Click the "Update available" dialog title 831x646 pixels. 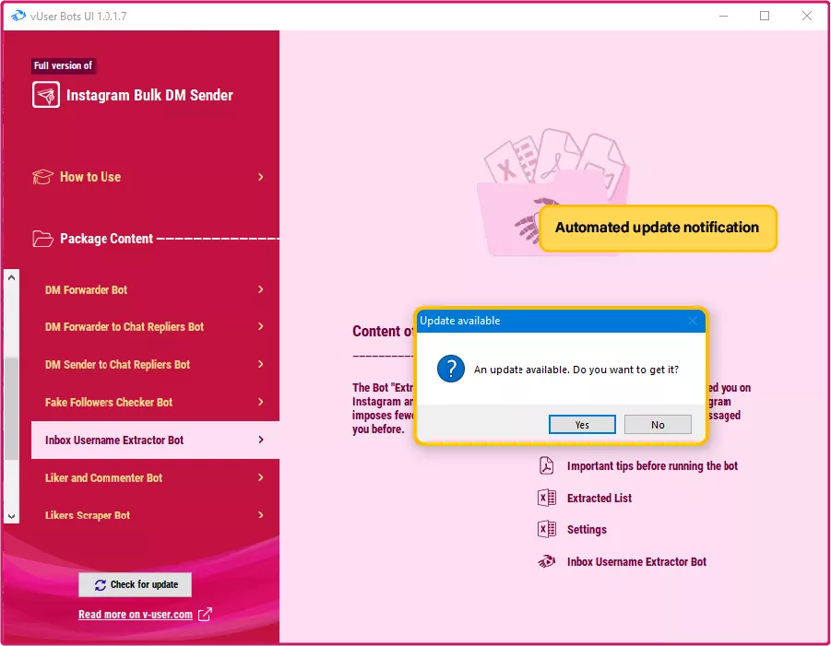click(460, 321)
